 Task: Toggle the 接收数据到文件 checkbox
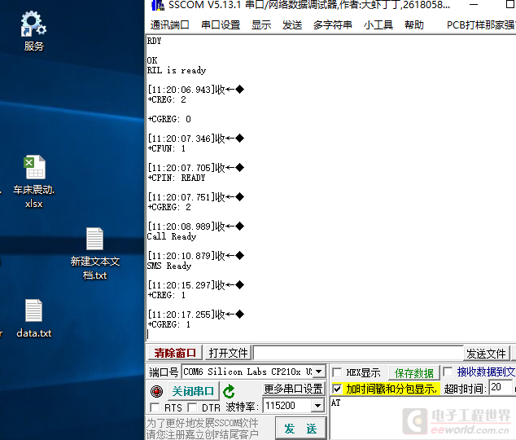click(448, 372)
